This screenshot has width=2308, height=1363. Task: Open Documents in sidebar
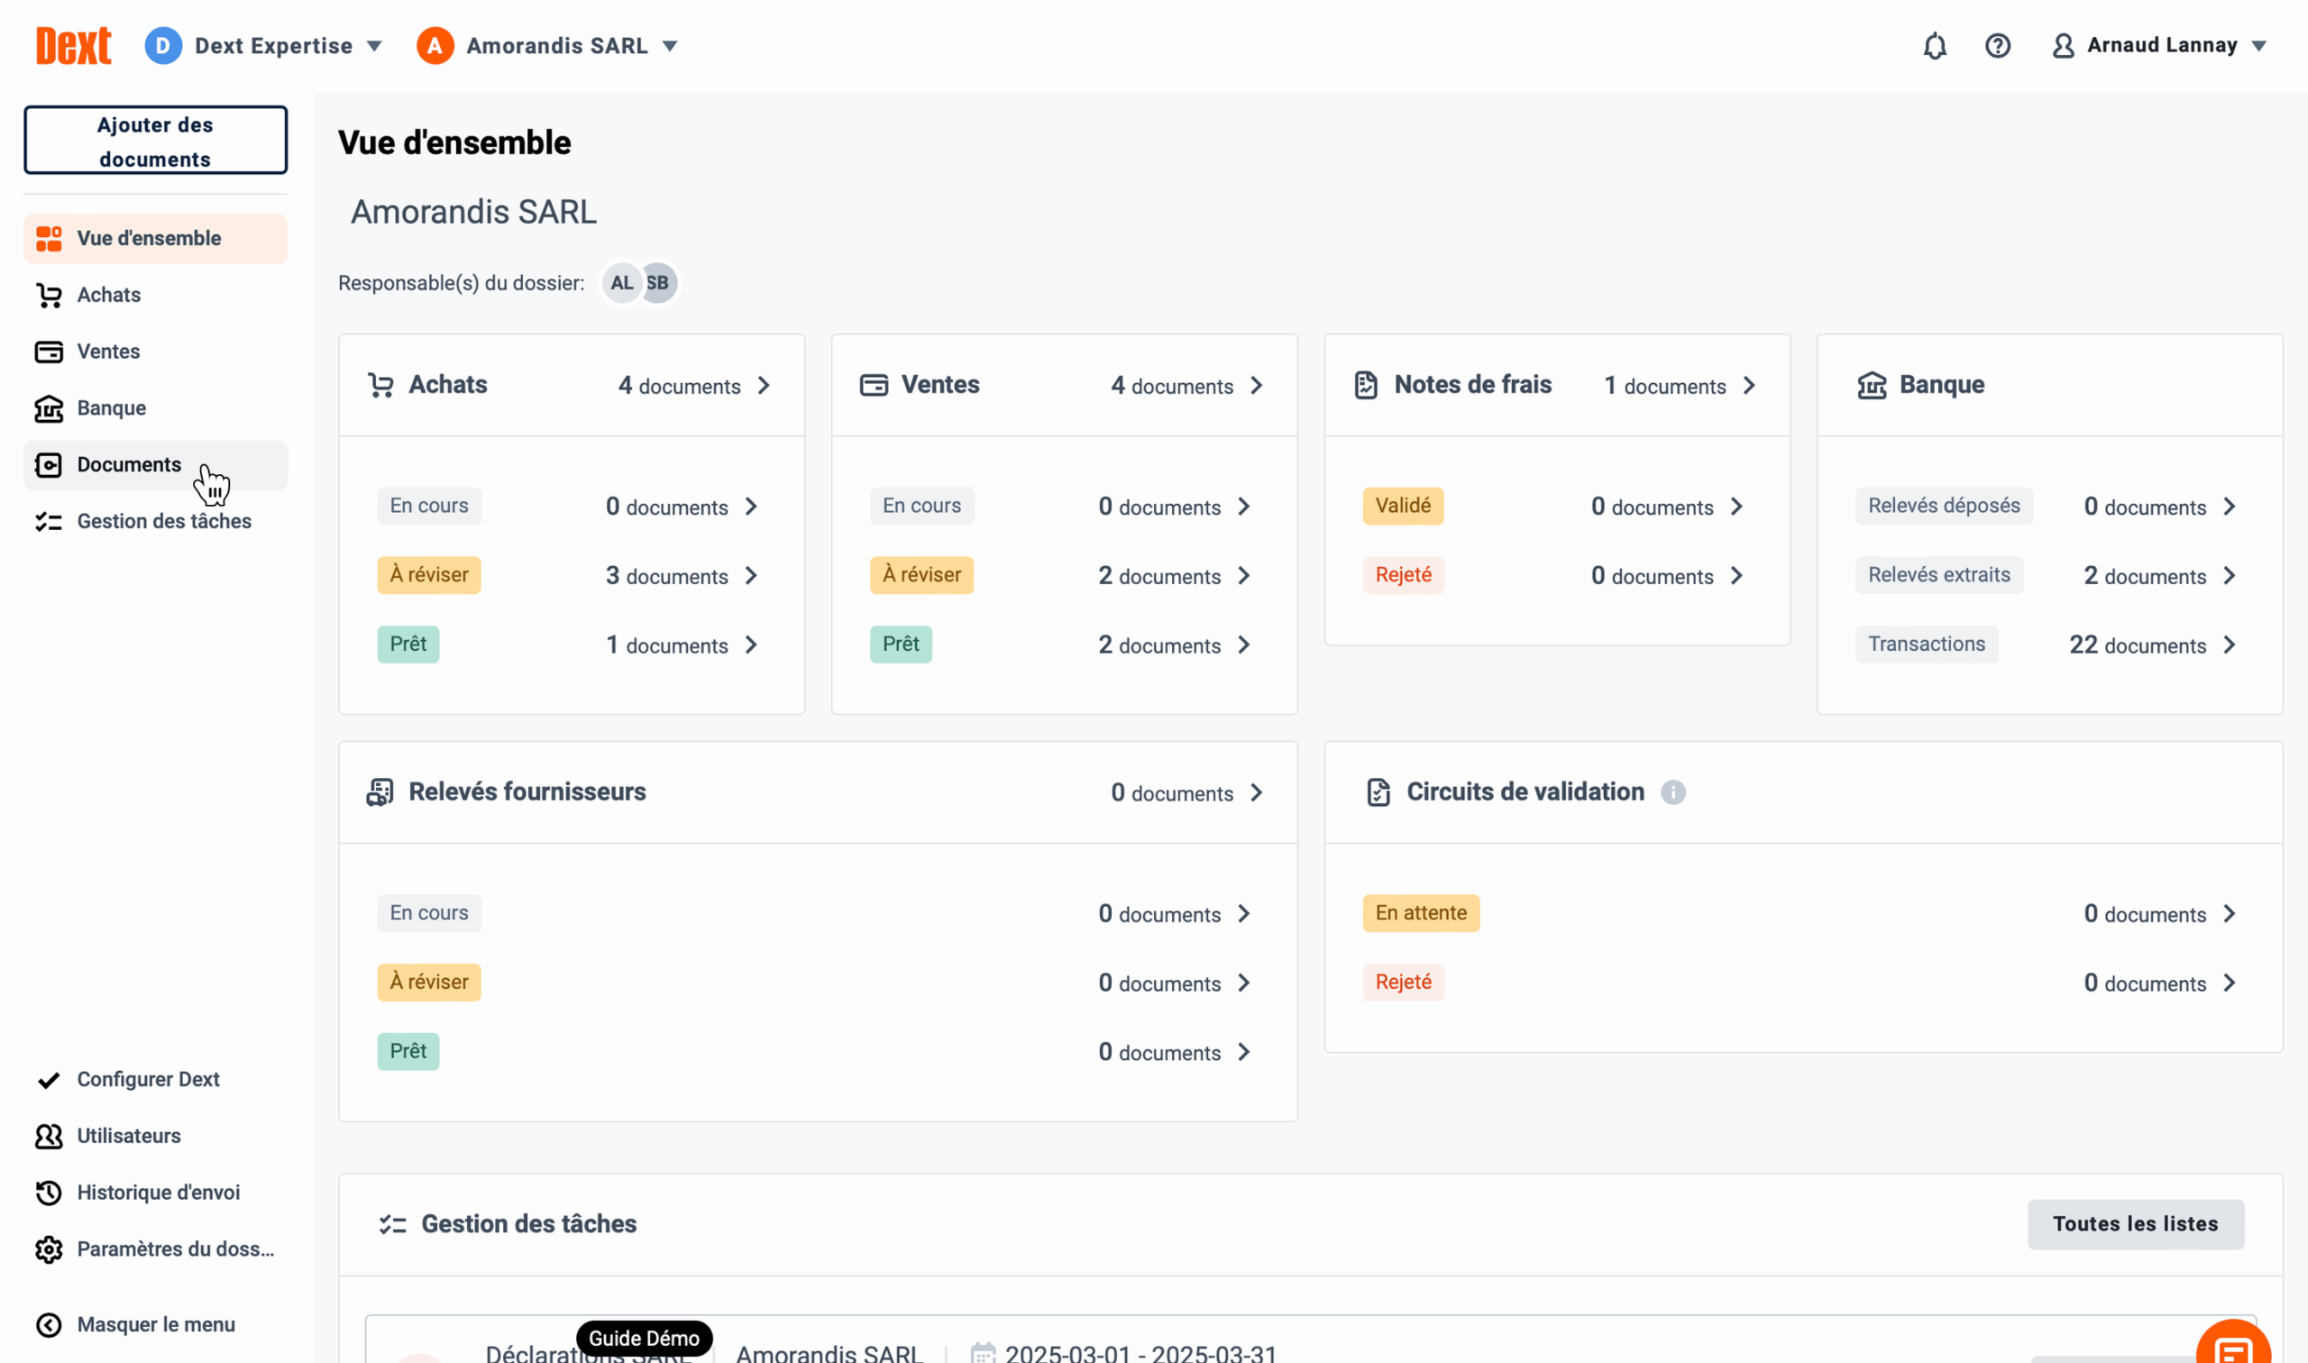[155, 465]
